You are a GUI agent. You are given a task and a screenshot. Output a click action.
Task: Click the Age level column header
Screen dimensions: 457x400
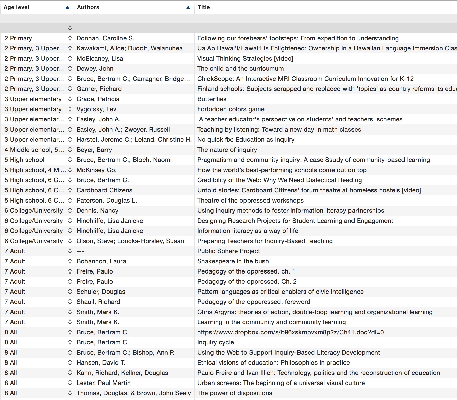pyautogui.click(x=16, y=7)
